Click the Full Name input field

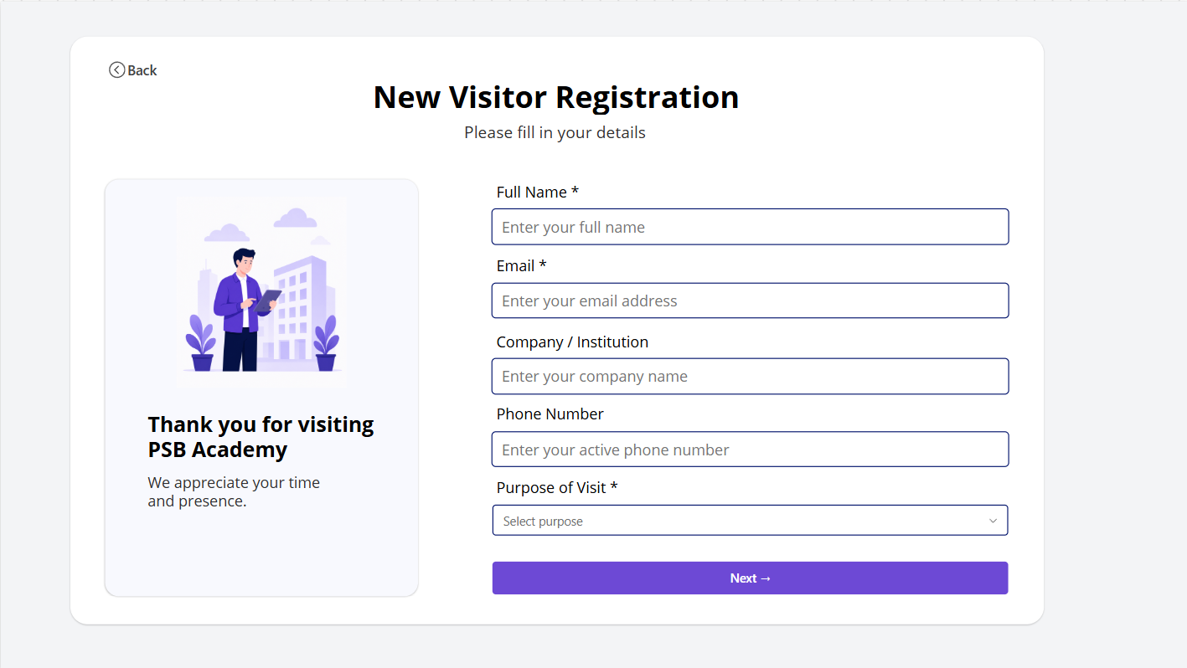click(x=750, y=227)
